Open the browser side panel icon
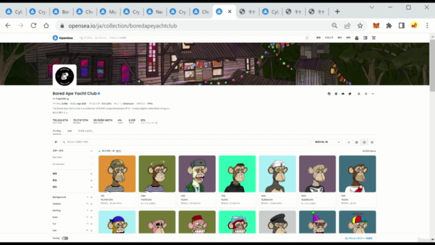The image size is (435, 245). tap(402, 26)
